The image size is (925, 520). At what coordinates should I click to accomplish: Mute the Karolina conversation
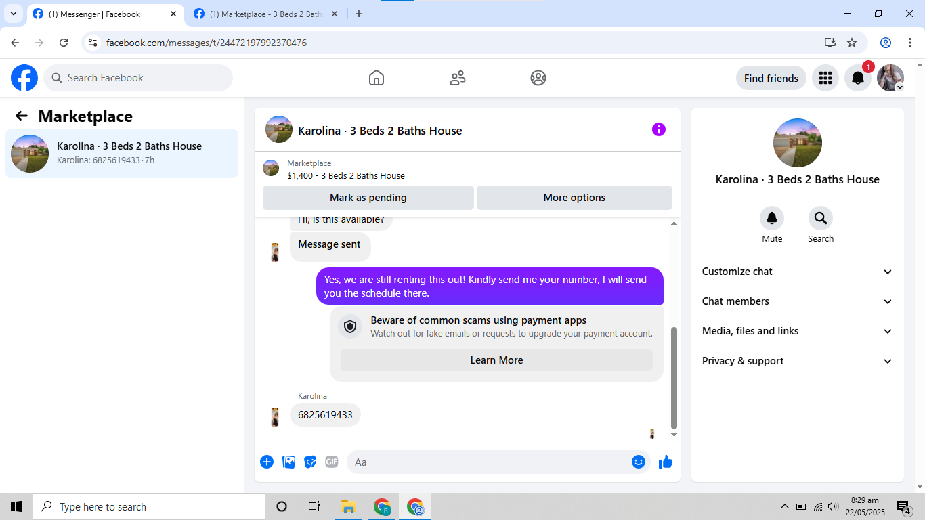772,218
